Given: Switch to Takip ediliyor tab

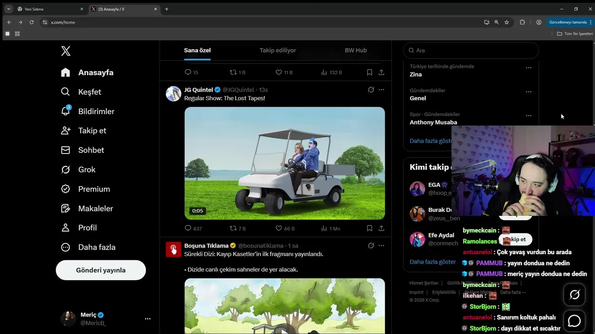Looking at the screenshot, I should [x=278, y=50].
